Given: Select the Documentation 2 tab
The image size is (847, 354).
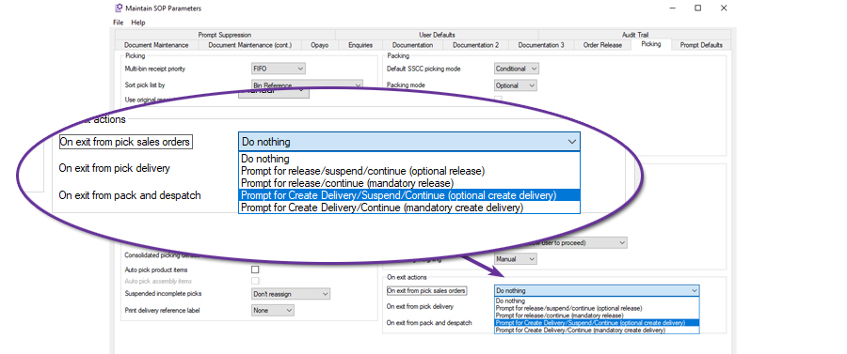Looking at the screenshot, I should tap(476, 45).
